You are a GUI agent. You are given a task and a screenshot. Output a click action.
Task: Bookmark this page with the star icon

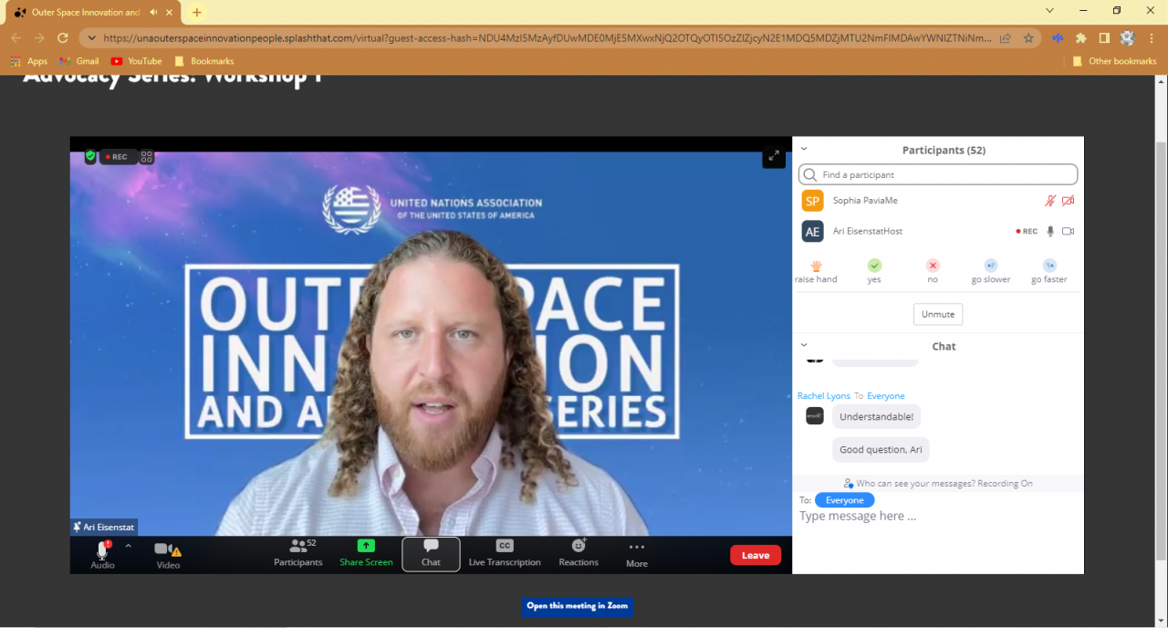(1028, 38)
